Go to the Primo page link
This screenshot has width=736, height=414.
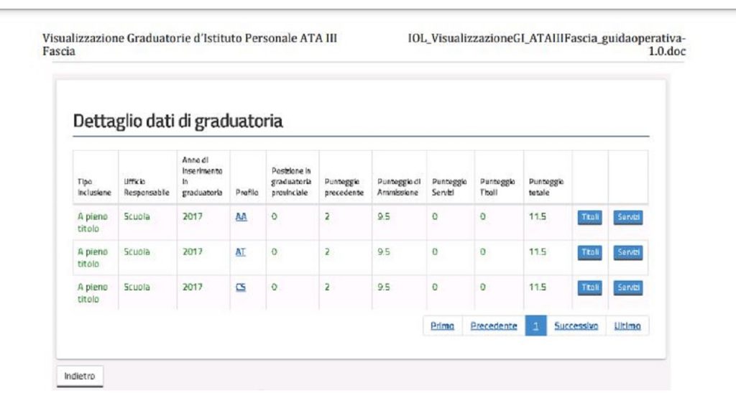tap(442, 326)
